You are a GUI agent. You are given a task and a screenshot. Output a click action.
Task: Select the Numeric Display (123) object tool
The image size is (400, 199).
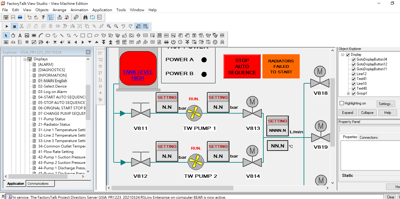click(145, 35)
